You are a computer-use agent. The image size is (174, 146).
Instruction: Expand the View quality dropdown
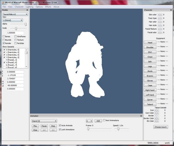13,20
